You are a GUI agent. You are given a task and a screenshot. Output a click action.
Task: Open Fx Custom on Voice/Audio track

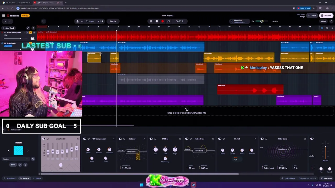[8, 46]
